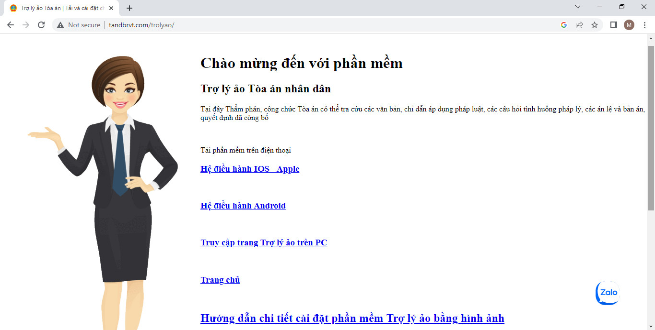Click the back navigation arrow
Image resolution: width=655 pixels, height=330 pixels.
(11, 25)
